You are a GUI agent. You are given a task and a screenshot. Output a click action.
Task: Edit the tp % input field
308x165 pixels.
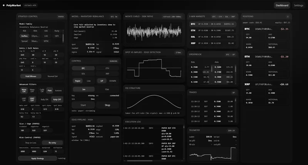[x=35, y=55]
